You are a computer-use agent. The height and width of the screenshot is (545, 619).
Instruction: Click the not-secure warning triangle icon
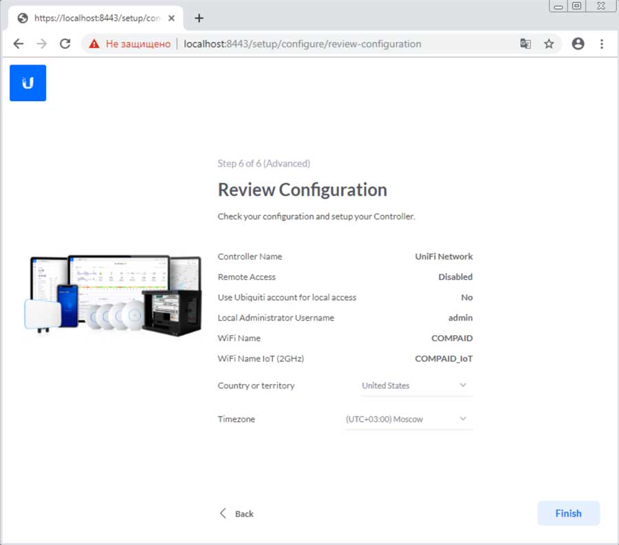pyautogui.click(x=94, y=43)
